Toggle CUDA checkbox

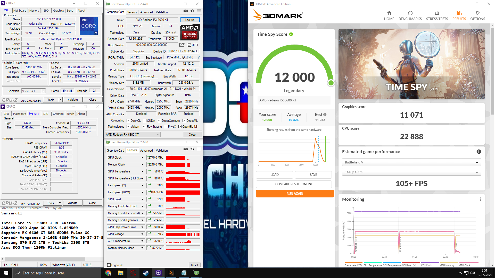145,121
